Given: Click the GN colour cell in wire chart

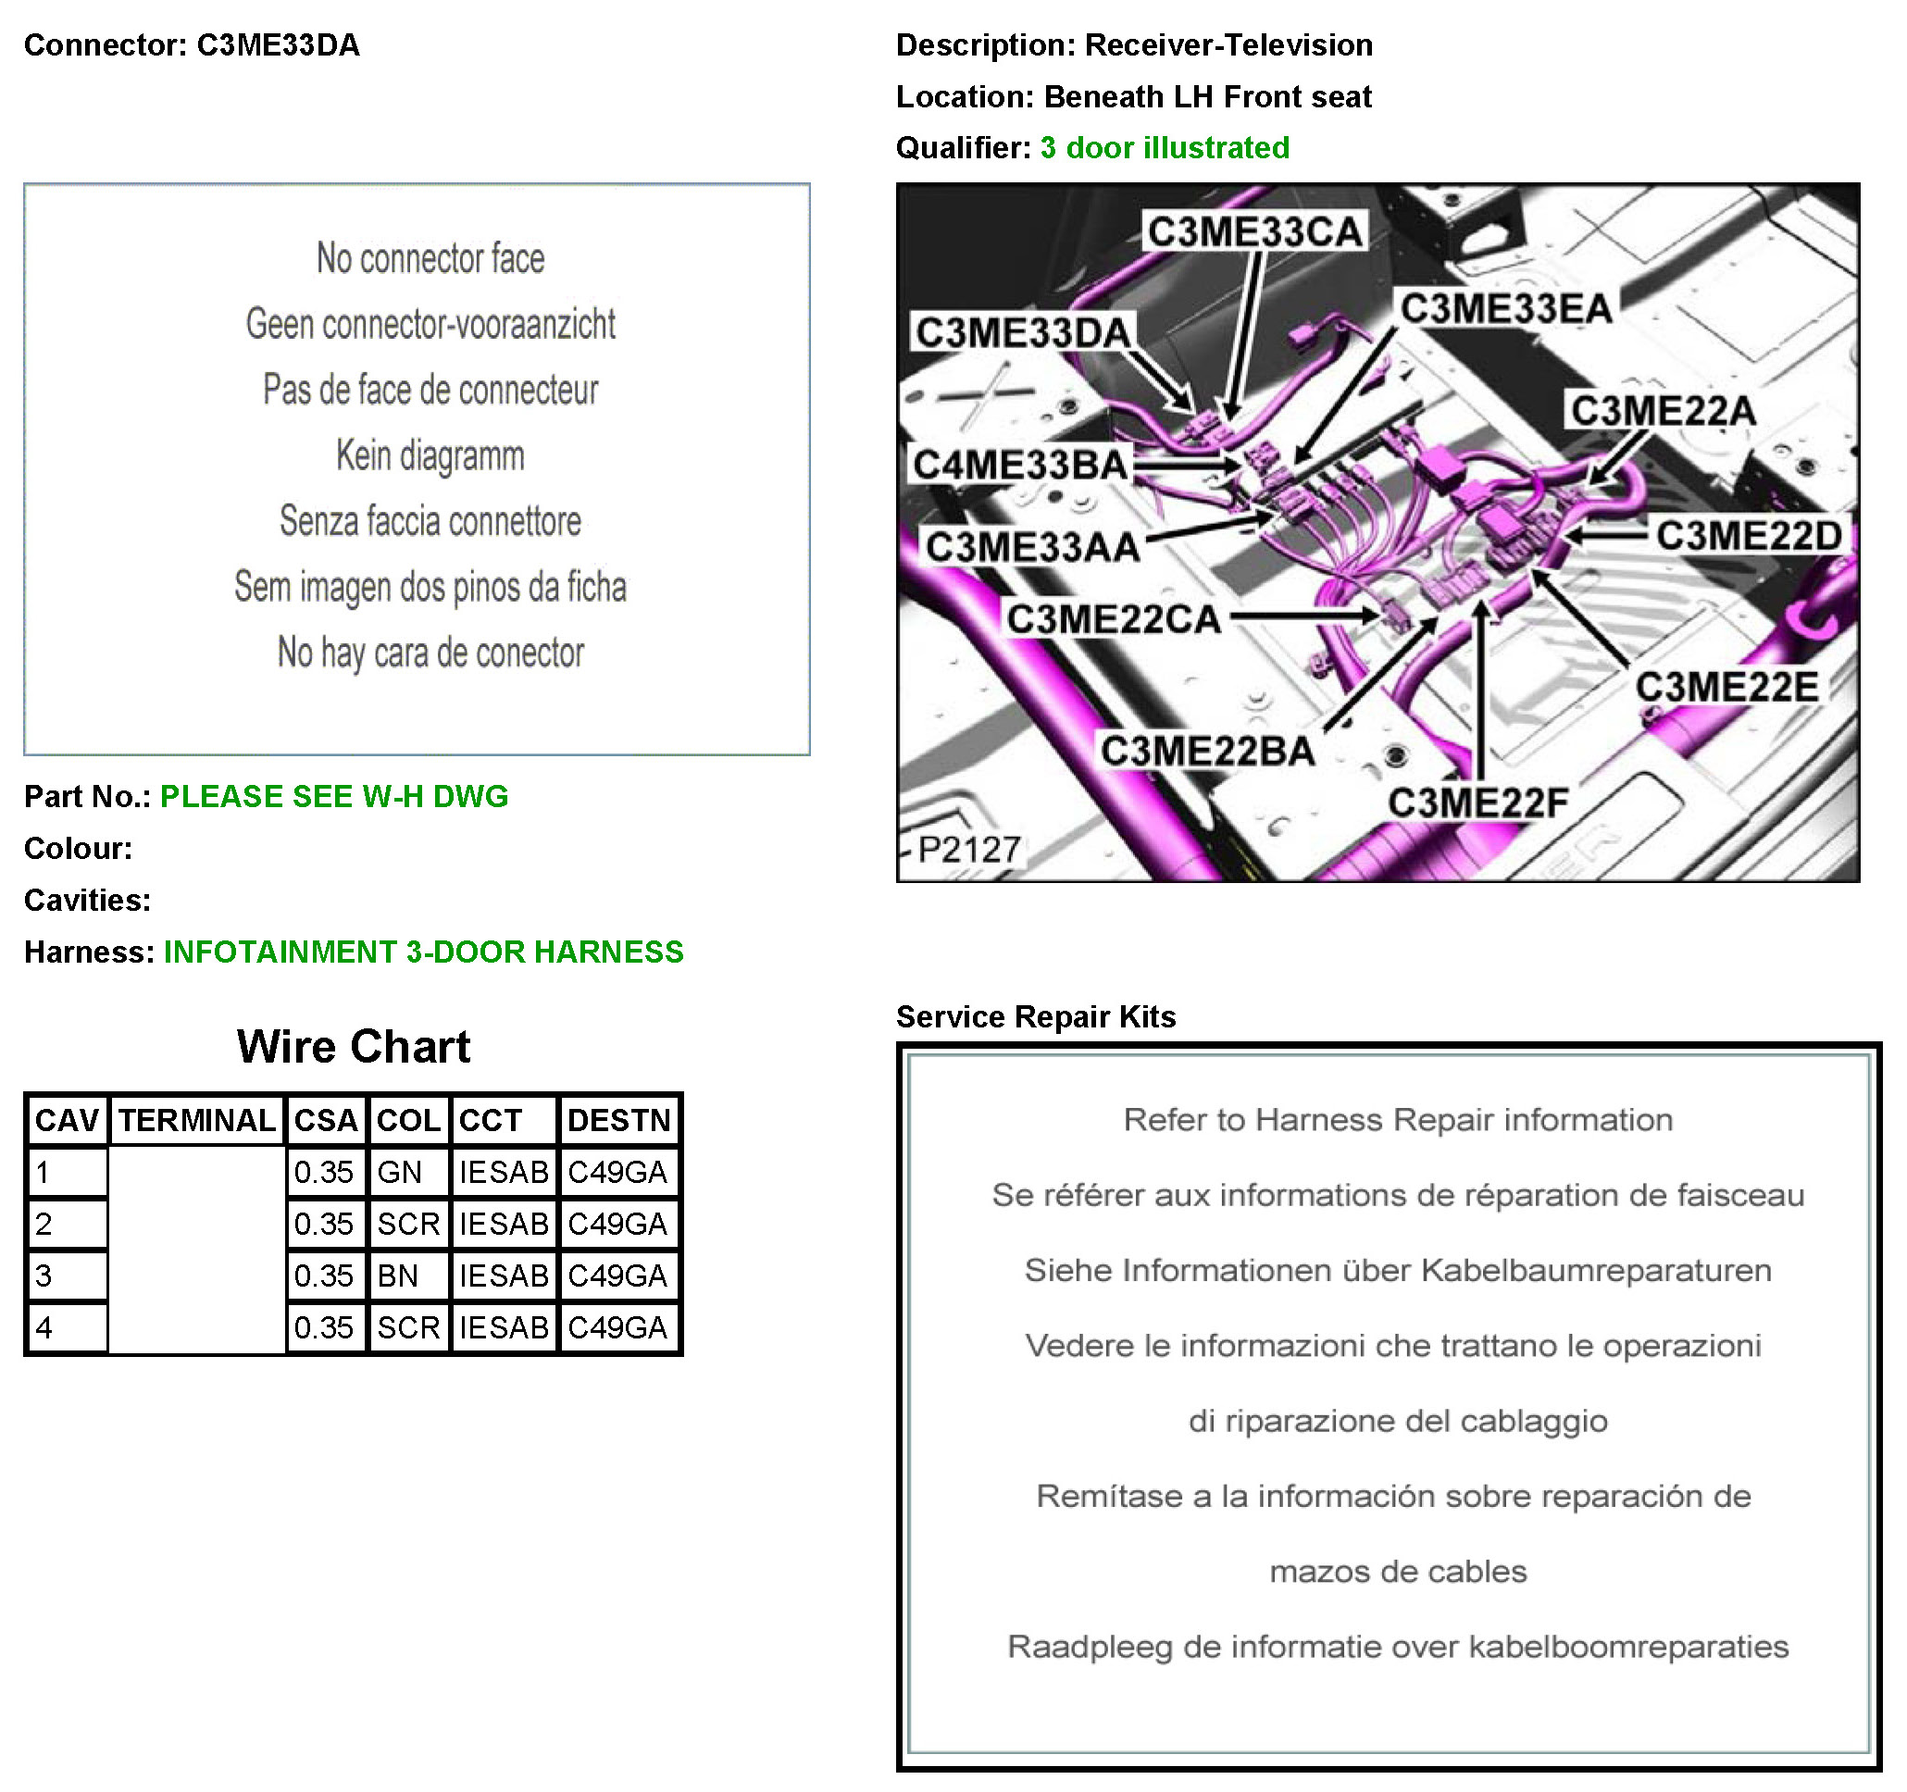Looking at the screenshot, I should tap(400, 1172).
